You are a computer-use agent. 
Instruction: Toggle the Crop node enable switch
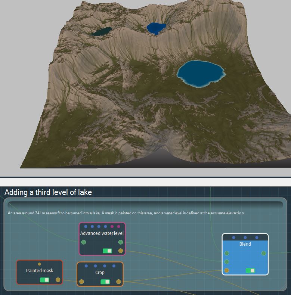pos(105,282)
